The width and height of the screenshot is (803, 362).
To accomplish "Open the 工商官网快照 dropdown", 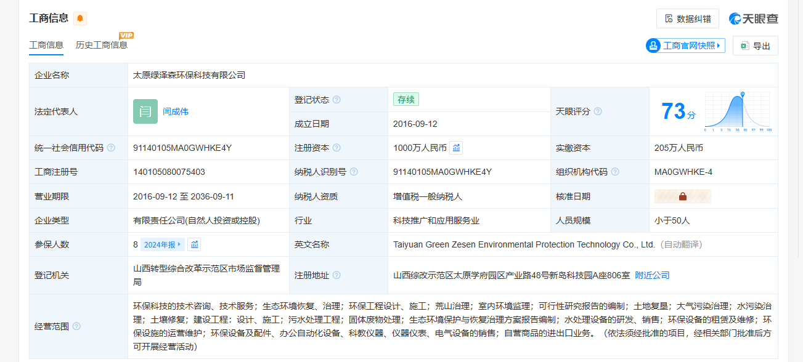I will tap(685, 46).
